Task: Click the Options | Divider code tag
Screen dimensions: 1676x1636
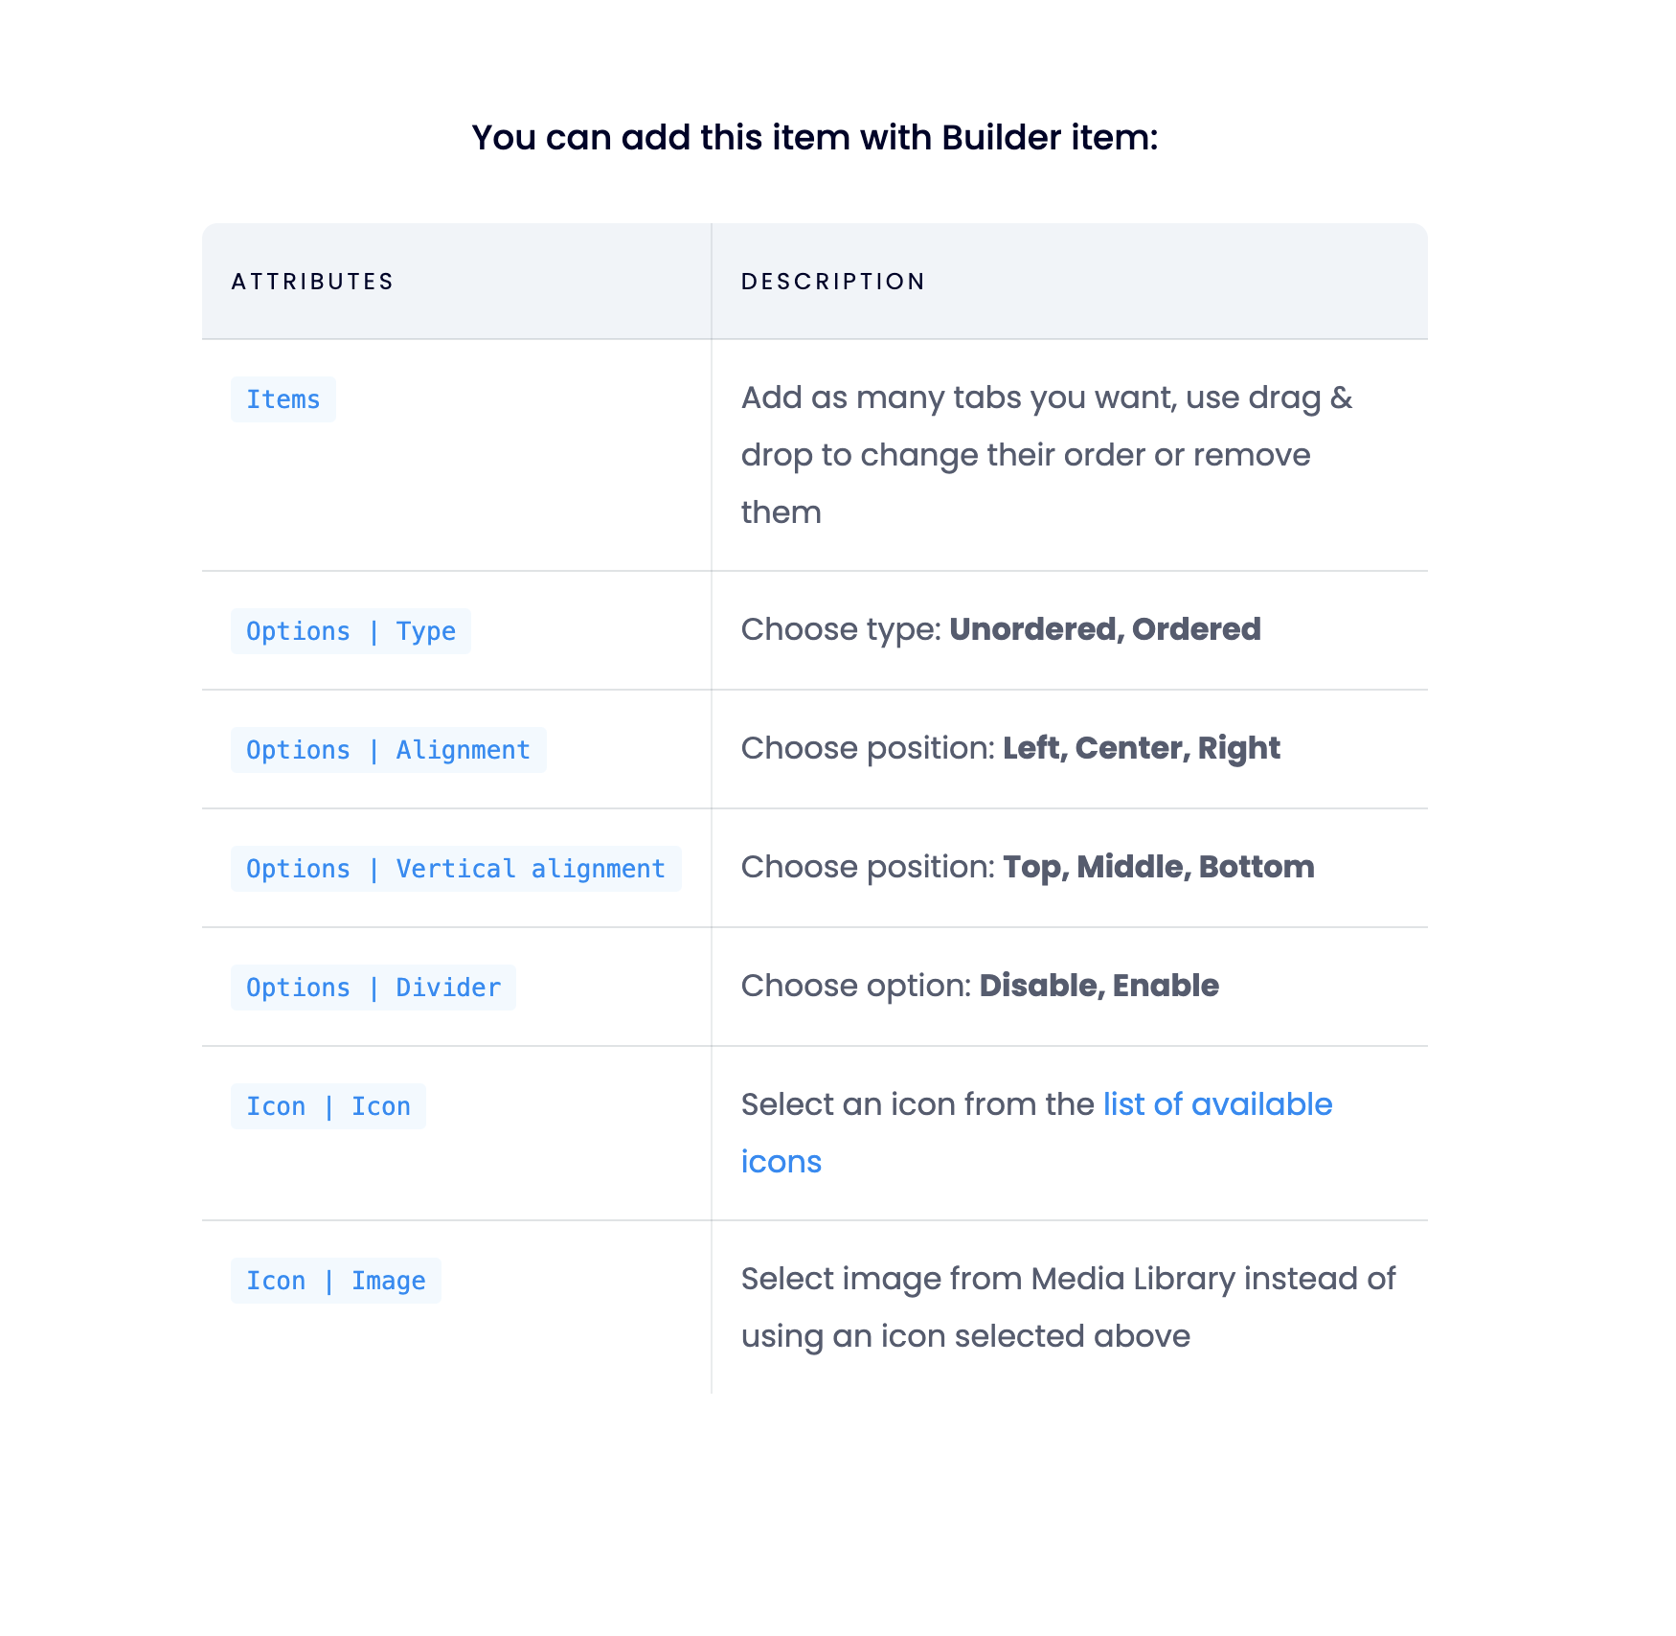Action: click(x=374, y=988)
